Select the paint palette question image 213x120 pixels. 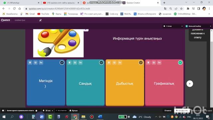[59, 43]
